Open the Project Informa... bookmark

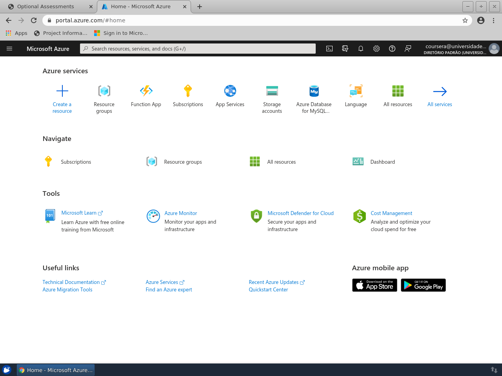pyautogui.click(x=61, y=33)
